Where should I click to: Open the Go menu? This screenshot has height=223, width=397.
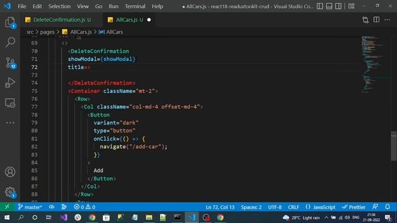pyautogui.click(x=99, y=6)
